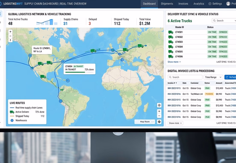Click the ON TIME badge for LT4501

tap(212, 32)
